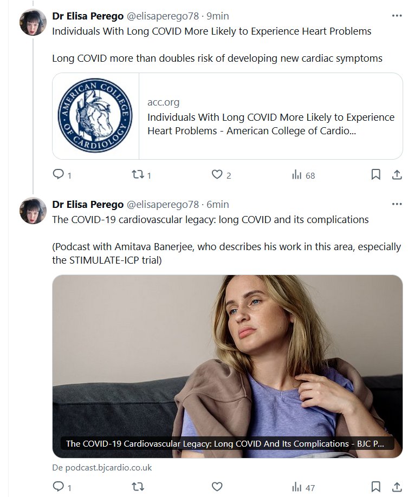View analytics showing 47 views
Image resolution: width=414 pixels, height=497 pixels.
click(297, 487)
